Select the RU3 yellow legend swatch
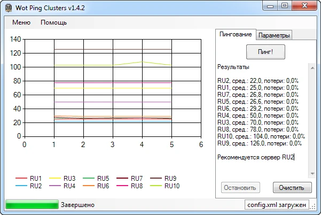This screenshot has width=321, height=215. tap(54, 179)
